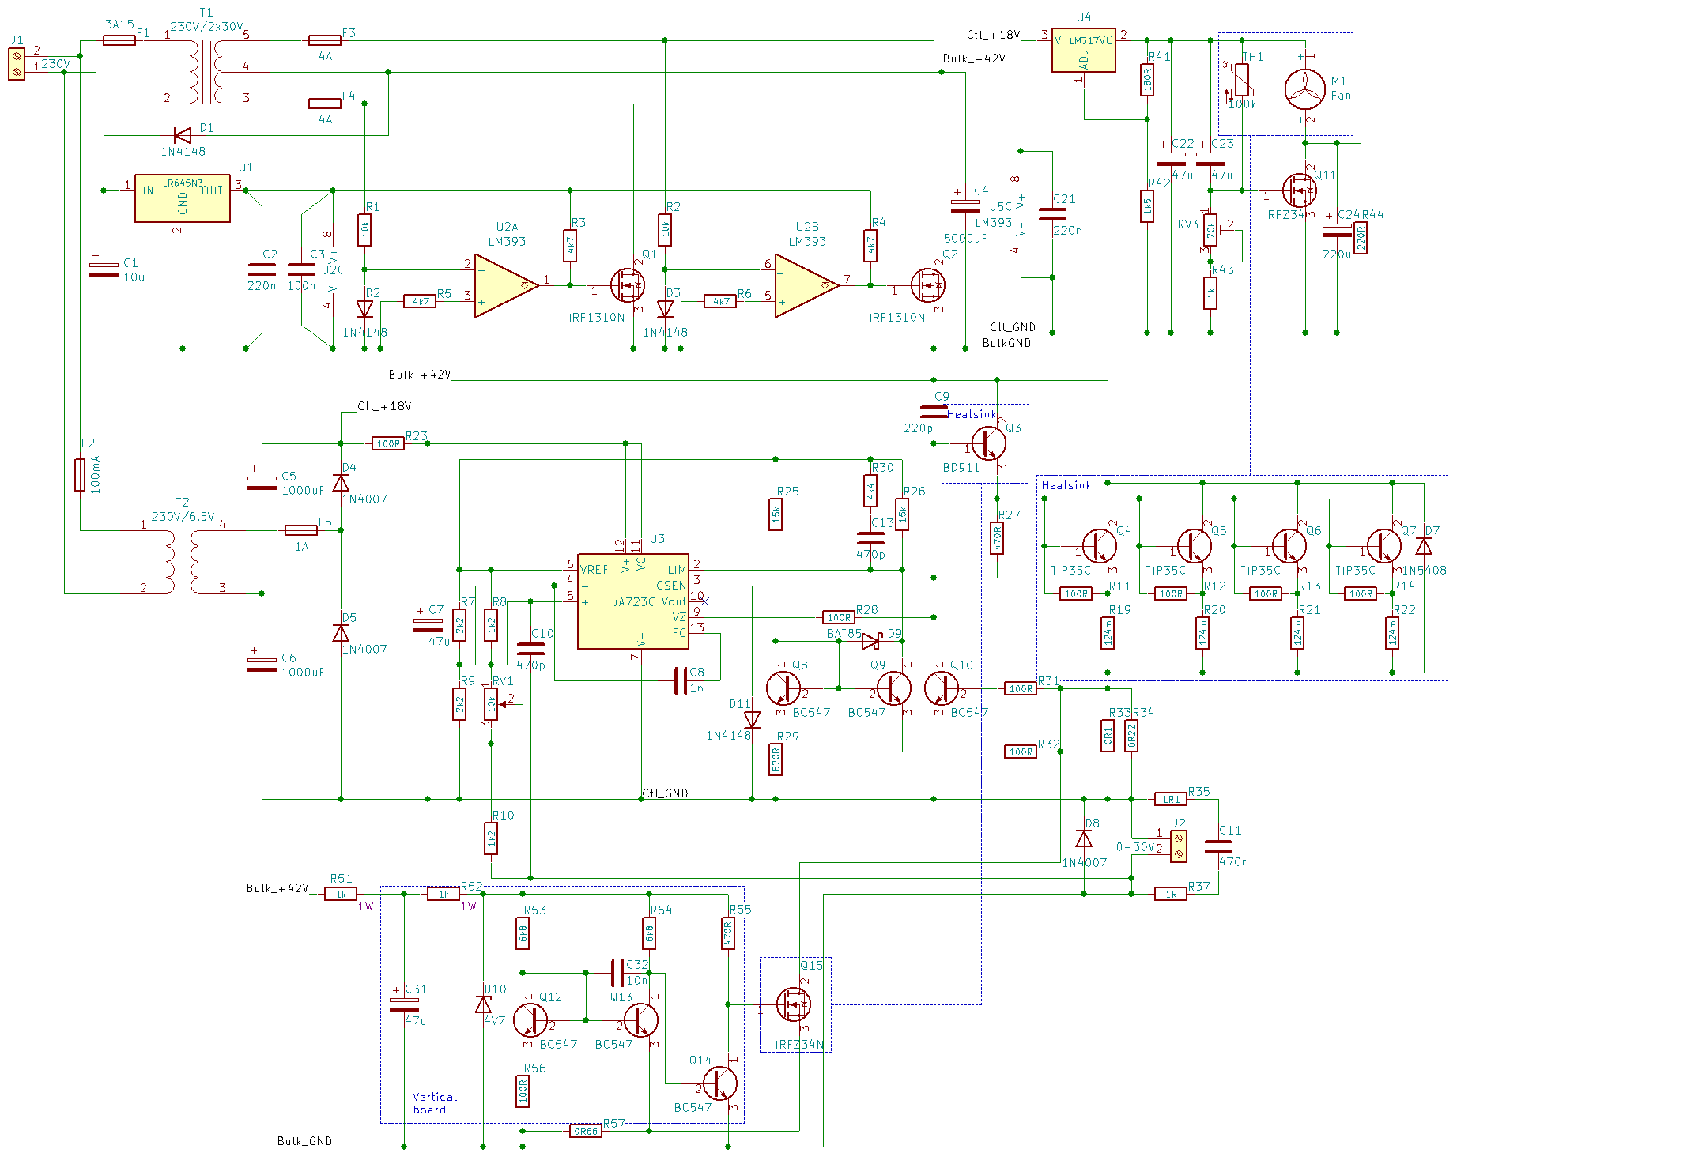Select capacitor C21 220n symbol
Viewport: 1691px width, 1153px height.
click(1052, 214)
